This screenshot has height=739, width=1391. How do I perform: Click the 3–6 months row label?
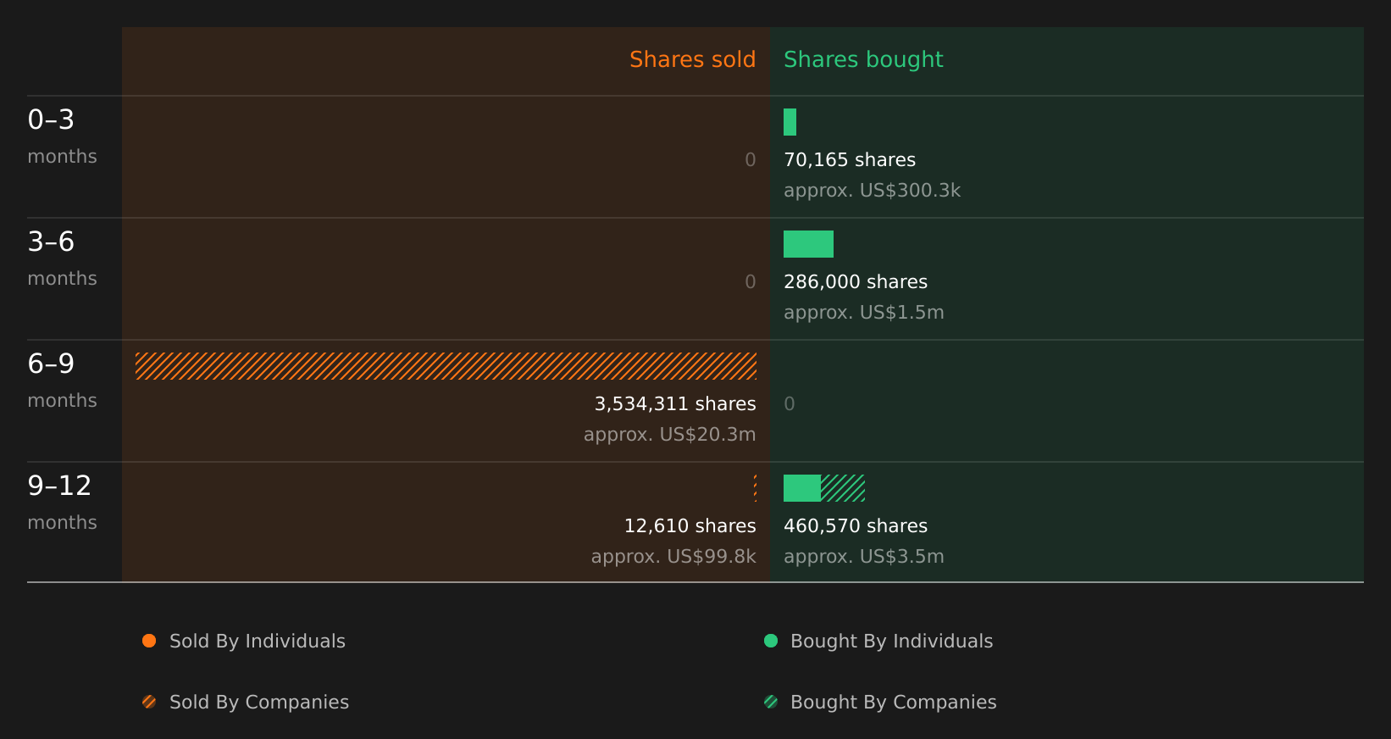62,258
